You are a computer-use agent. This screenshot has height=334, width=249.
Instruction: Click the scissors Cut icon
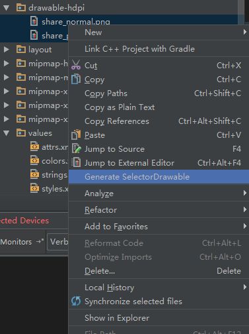pos(76,65)
